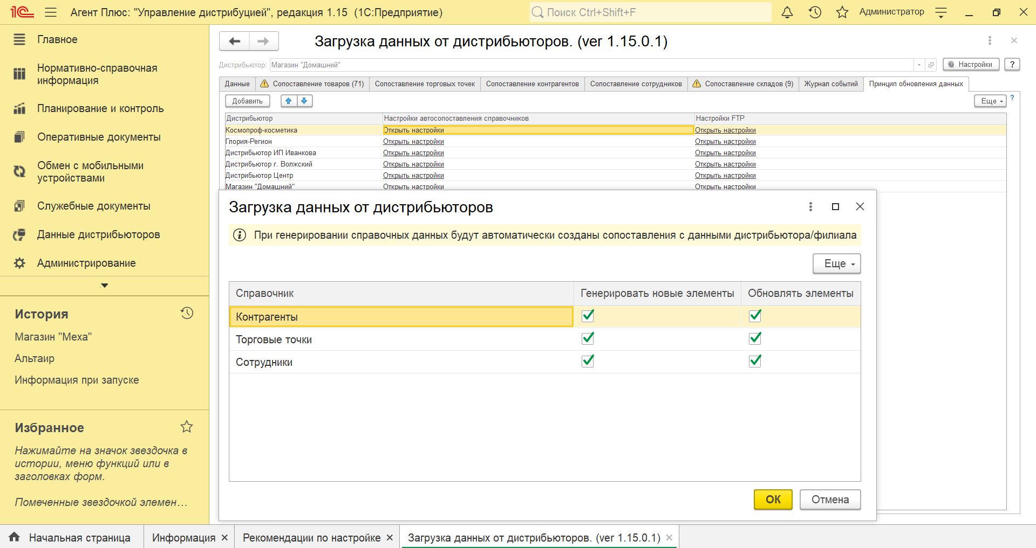Select Сотрудники row in dialog
This screenshot has width=1036, height=548.
coord(544,362)
